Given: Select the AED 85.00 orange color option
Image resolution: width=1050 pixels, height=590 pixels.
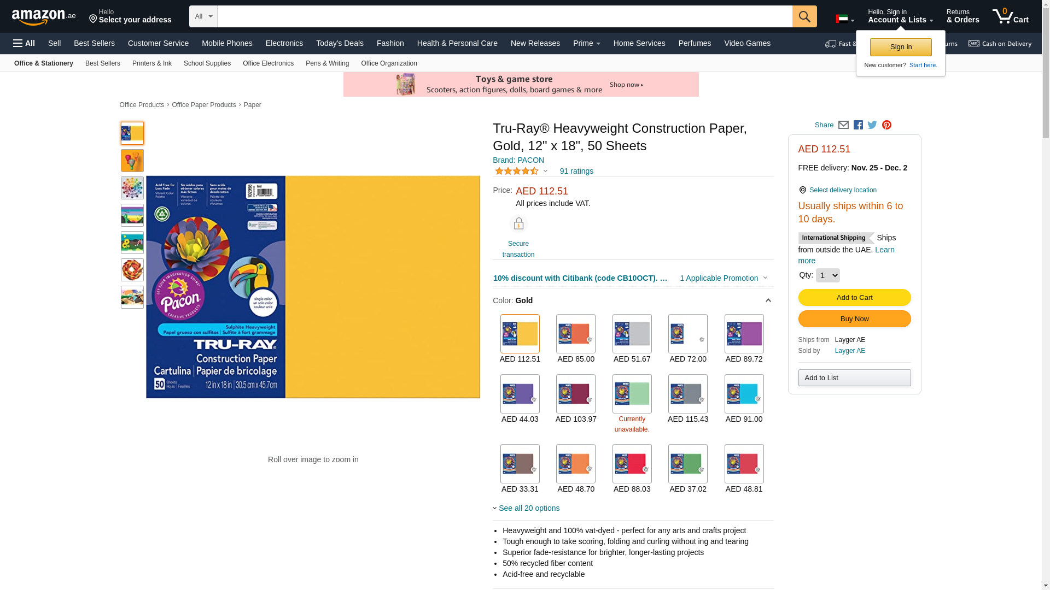Looking at the screenshot, I should [x=576, y=339].
